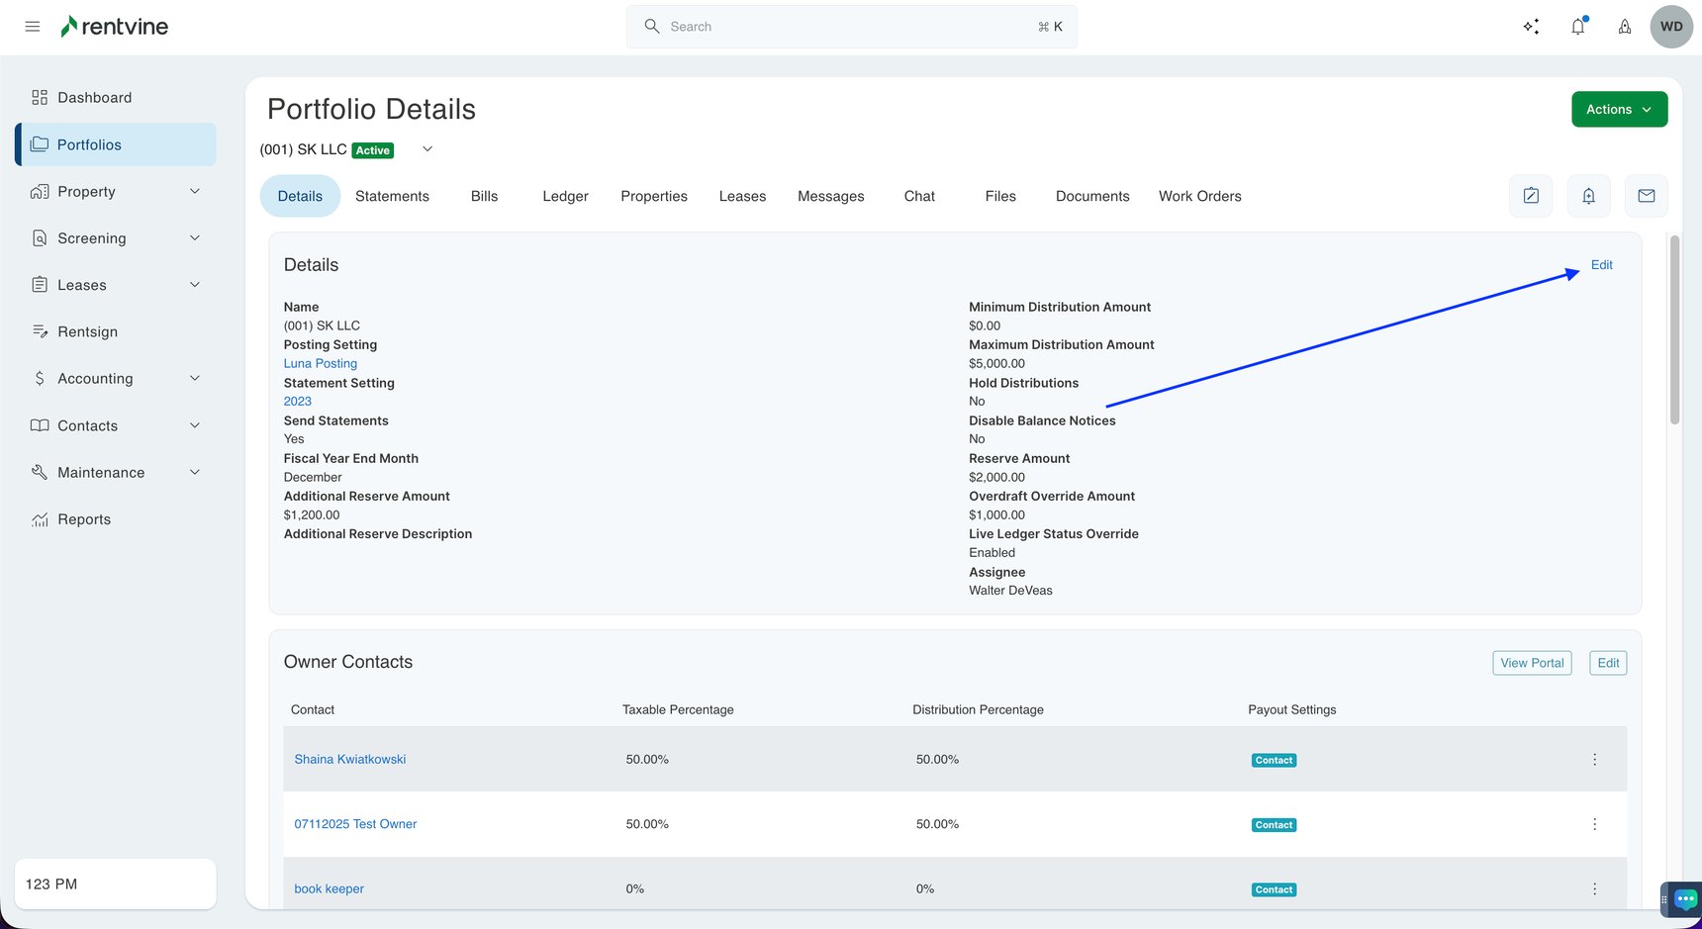Viewport: 1702px width, 929px height.
Task: Select the Dashboard sidebar item
Action: tap(95, 97)
